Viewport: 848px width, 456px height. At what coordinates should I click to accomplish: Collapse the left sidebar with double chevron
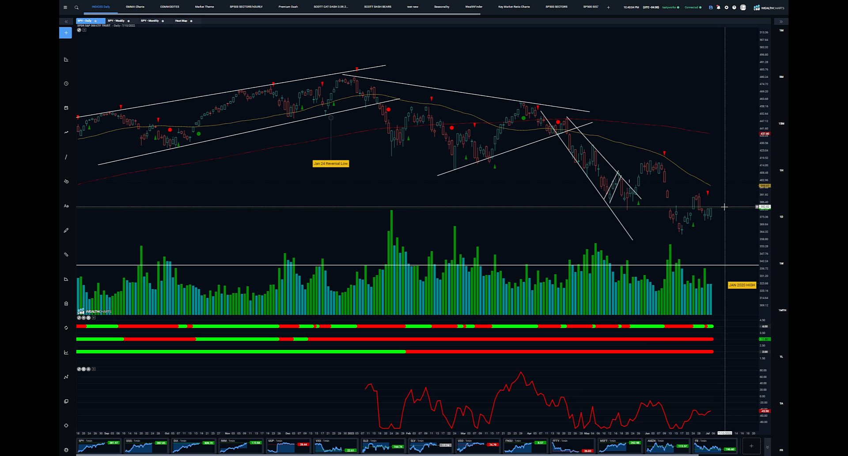pos(66,21)
